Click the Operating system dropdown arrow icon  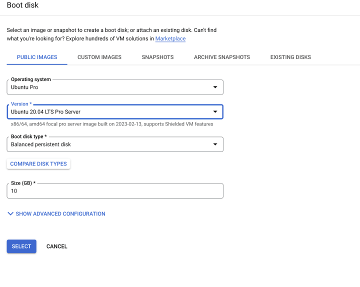click(x=215, y=87)
